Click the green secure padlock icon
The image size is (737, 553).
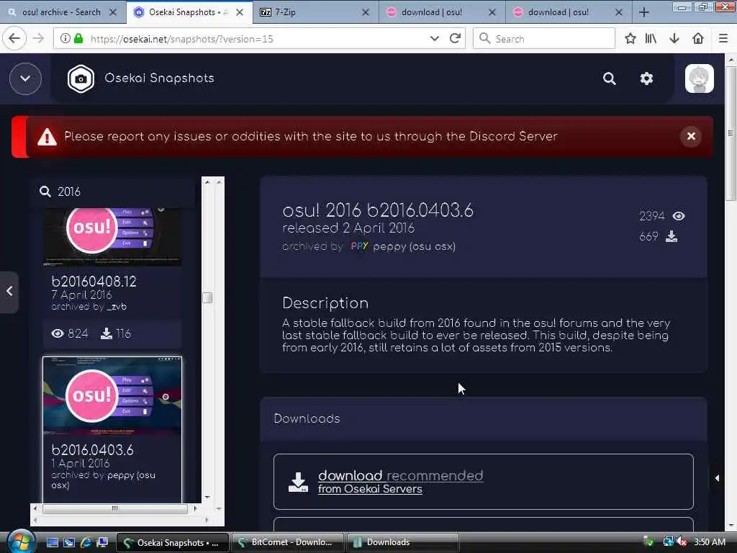tap(78, 39)
